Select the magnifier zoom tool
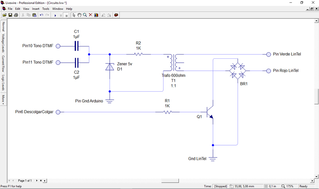The width and height of the screenshot is (319, 189). coord(85,15)
